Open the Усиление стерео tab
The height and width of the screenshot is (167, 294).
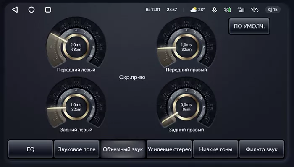pyautogui.click(x=169, y=149)
